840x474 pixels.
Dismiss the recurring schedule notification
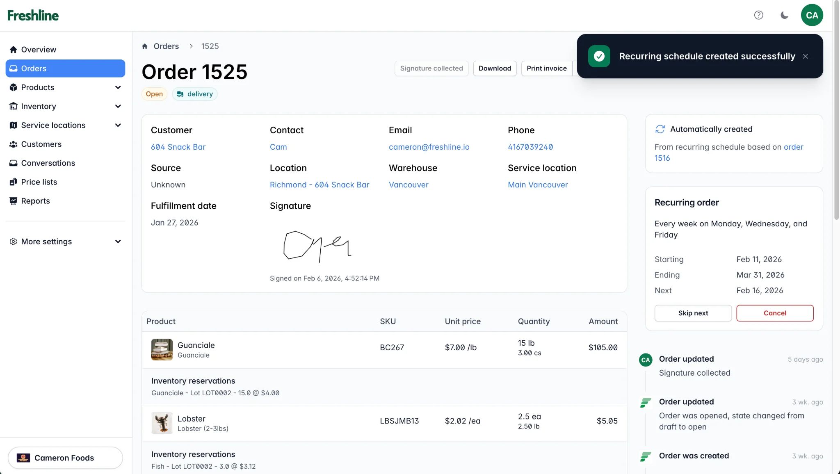click(806, 56)
